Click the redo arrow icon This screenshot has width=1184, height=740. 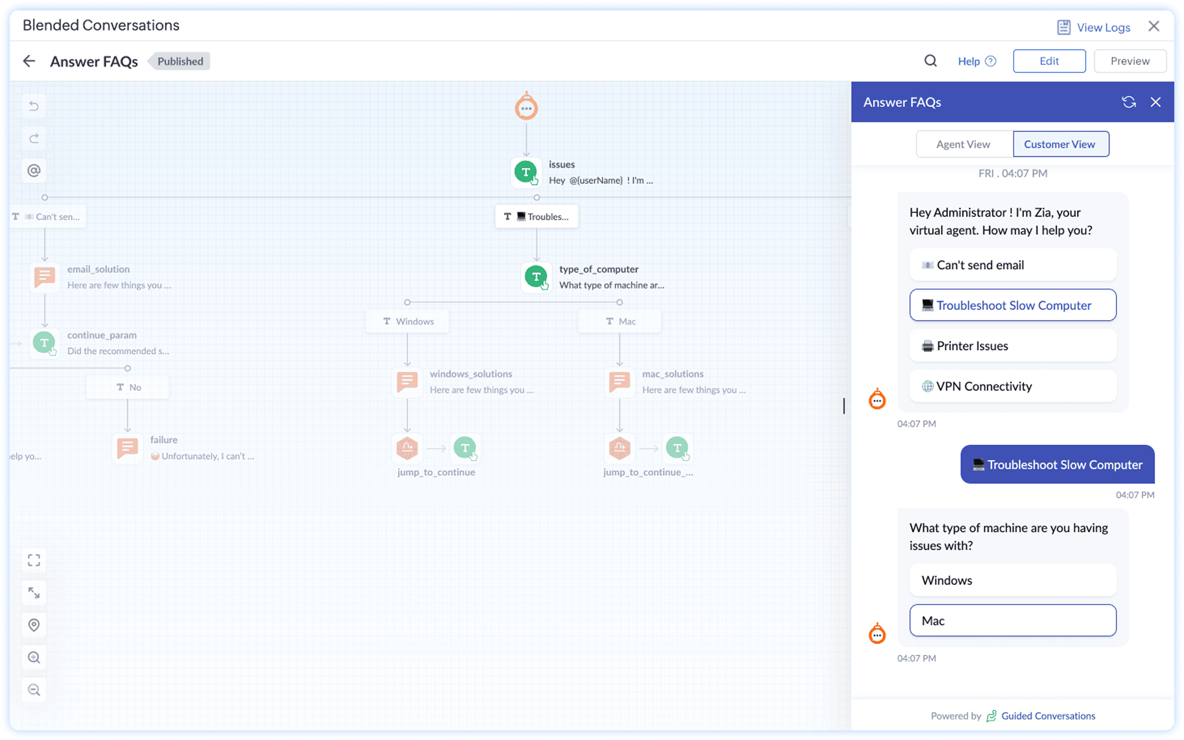pos(34,139)
